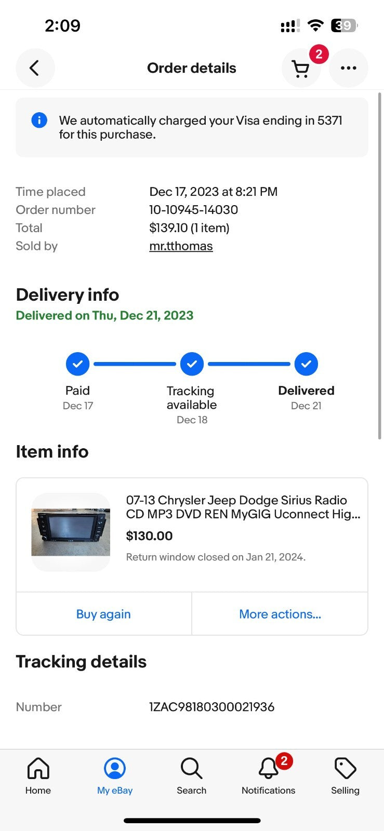Tap the blue info icon
The width and height of the screenshot is (384, 831).
(x=39, y=120)
